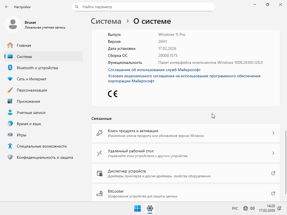287x215 pixels.
Task: Click the Accessibility figure icon
Action: (x=10, y=146)
